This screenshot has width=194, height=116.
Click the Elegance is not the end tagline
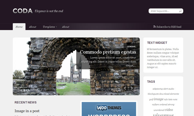pos(49,11)
